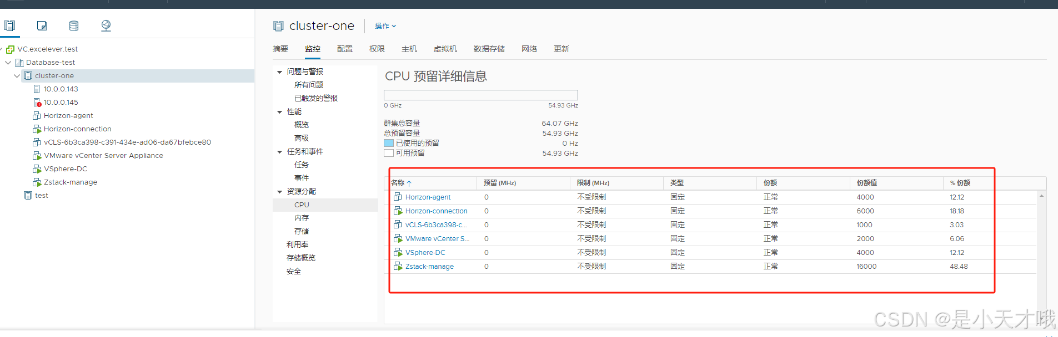Open the Zstack-manage link in the table
Viewport: 1058px width, 337px height.
429,266
